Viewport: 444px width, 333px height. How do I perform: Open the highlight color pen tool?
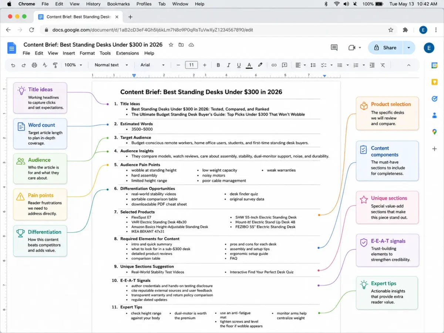(260, 65)
